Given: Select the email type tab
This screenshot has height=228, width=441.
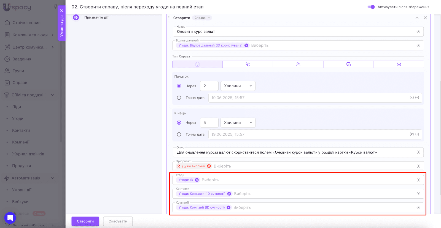Looking at the screenshot, I should click(x=399, y=64).
